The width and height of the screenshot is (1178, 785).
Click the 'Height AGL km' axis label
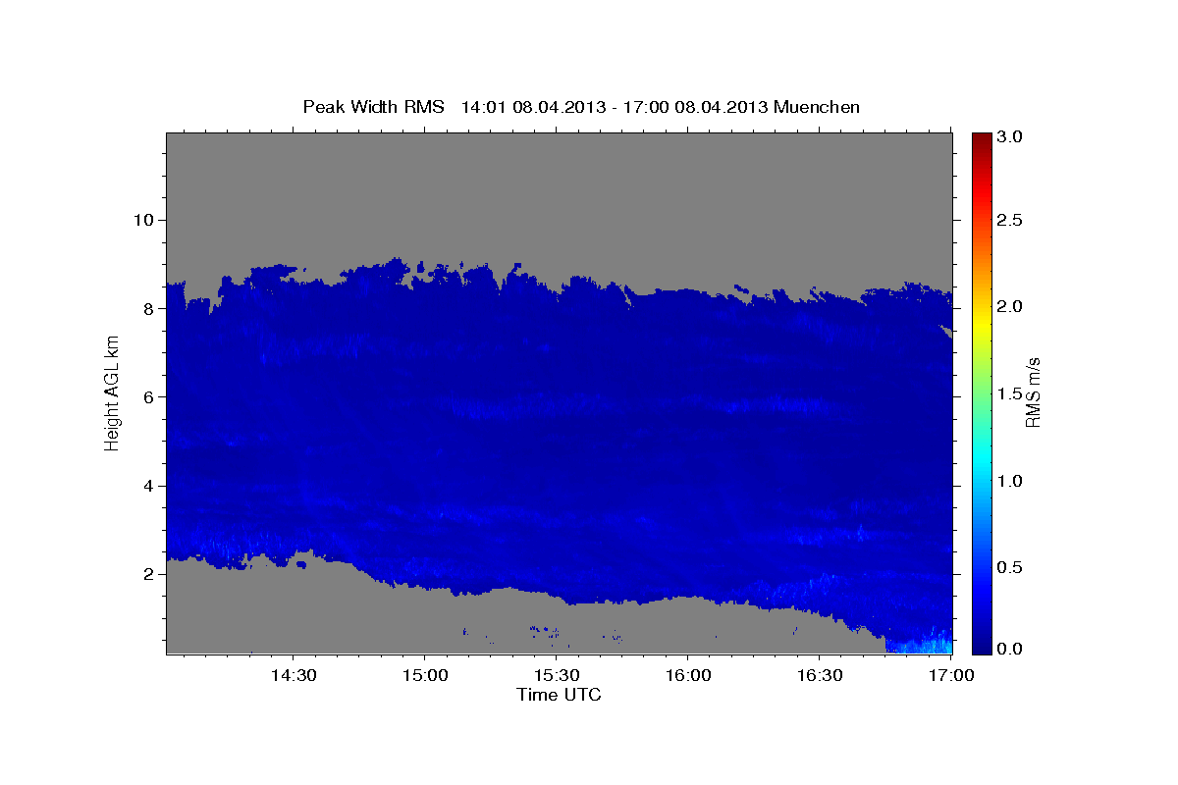point(112,392)
